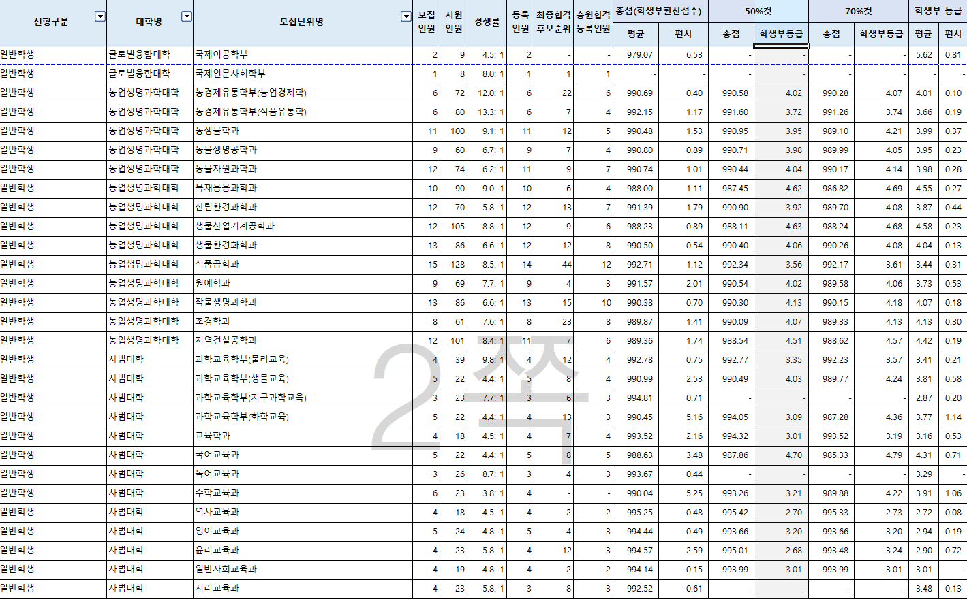Select the 윤리교육과 cell

(x=303, y=550)
